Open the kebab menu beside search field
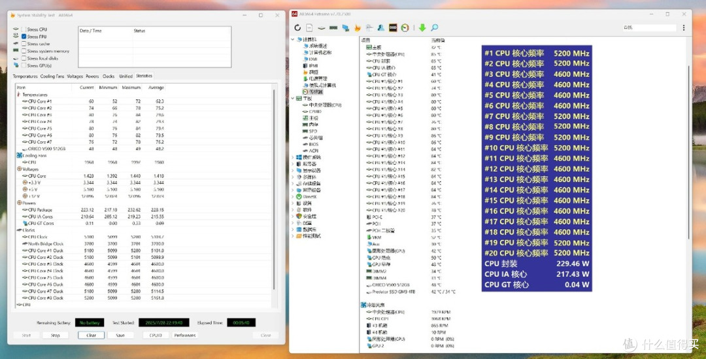 coord(684,28)
